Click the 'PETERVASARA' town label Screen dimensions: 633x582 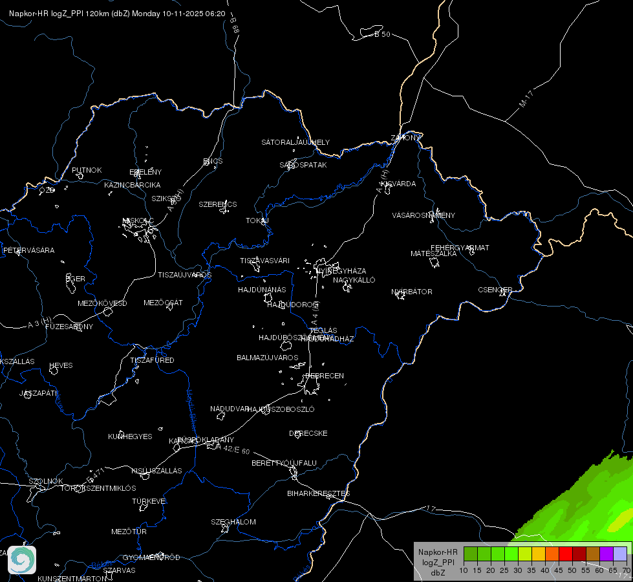coord(28,250)
